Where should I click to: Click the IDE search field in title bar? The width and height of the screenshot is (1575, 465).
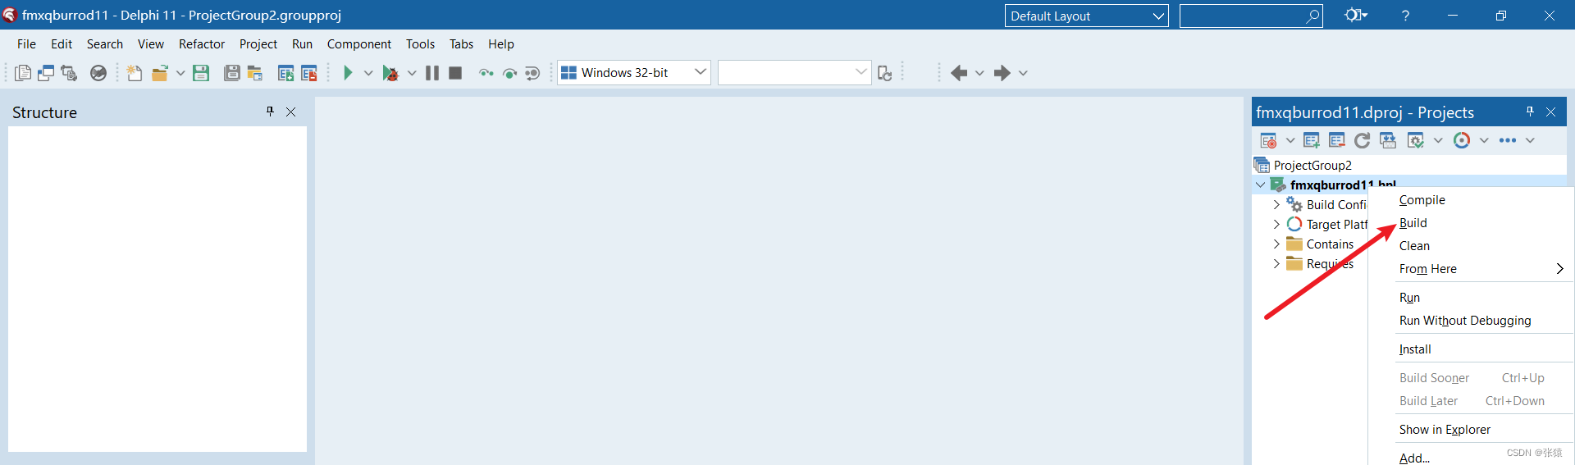[1250, 16]
